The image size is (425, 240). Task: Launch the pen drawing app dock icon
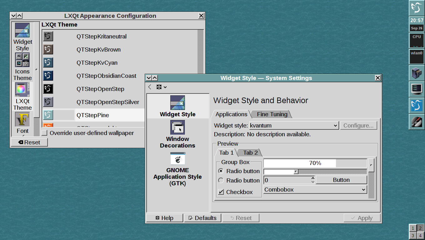coord(417,122)
